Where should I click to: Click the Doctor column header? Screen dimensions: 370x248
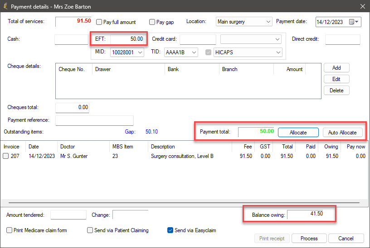pyautogui.click(x=83, y=147)
